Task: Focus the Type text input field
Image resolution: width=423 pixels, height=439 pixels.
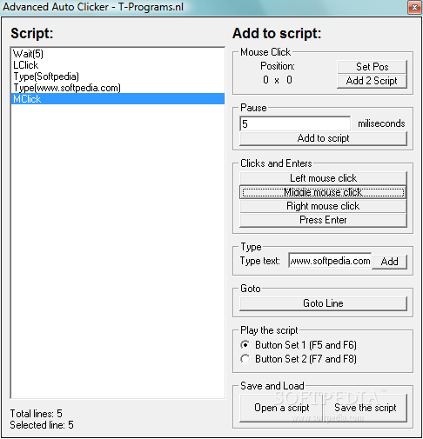Action: point(330,261)
